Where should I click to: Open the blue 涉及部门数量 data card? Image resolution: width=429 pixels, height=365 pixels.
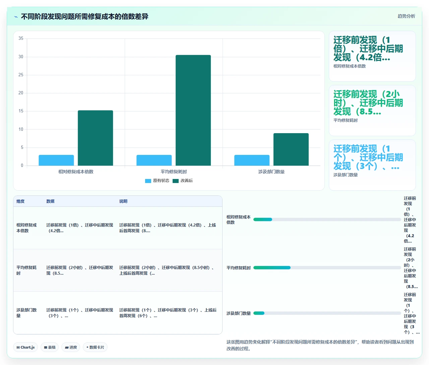[372, 165]
